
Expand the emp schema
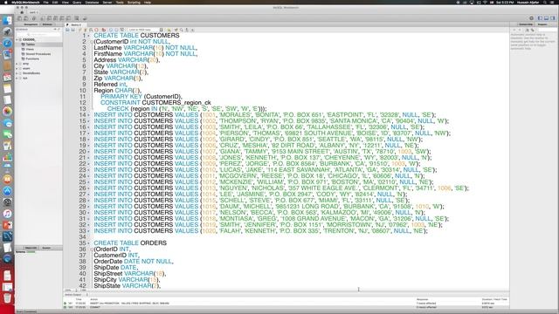17,64
